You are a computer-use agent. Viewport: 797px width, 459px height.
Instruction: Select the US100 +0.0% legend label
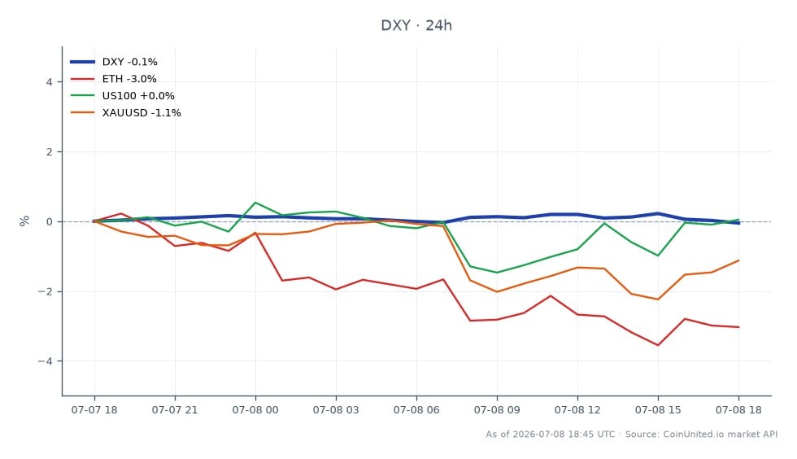click(x=138, y=96)
